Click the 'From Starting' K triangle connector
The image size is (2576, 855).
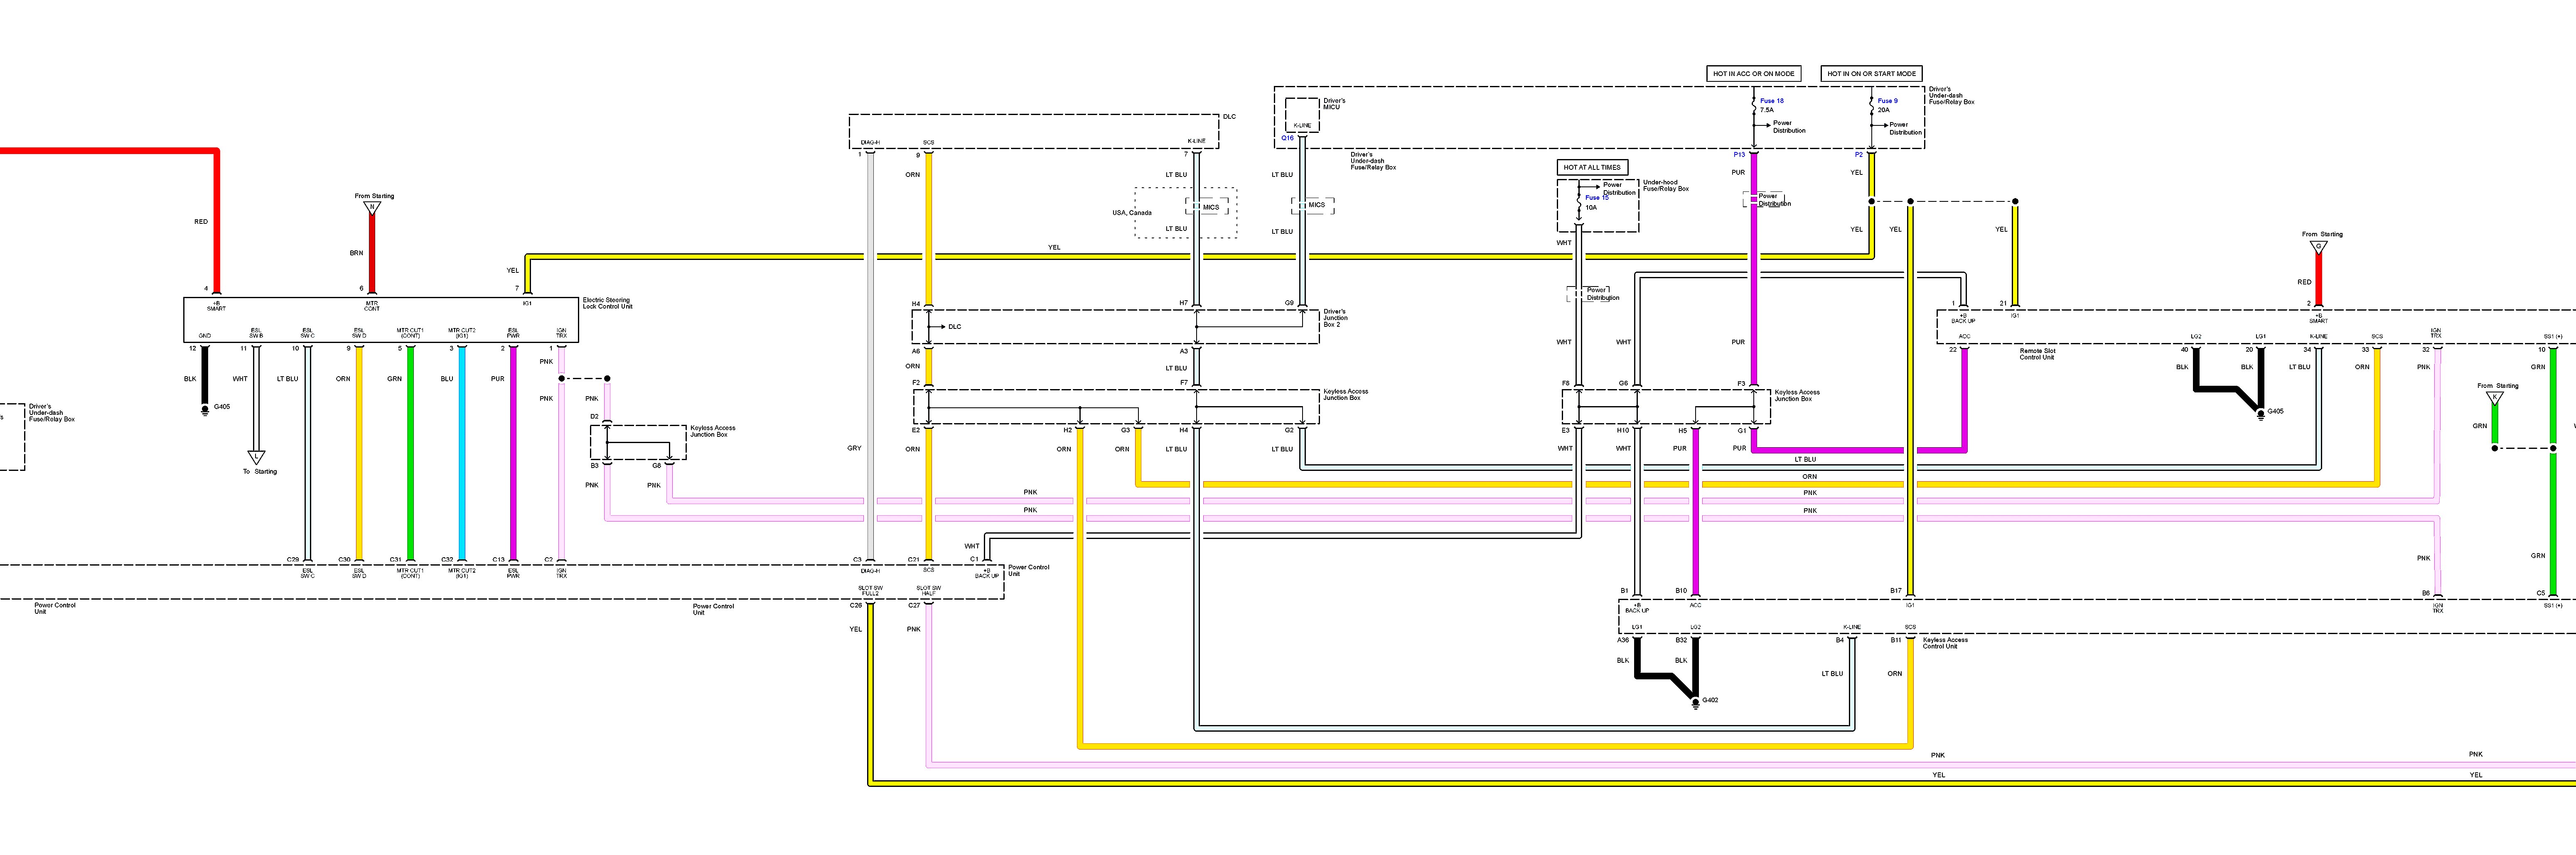2495,398
